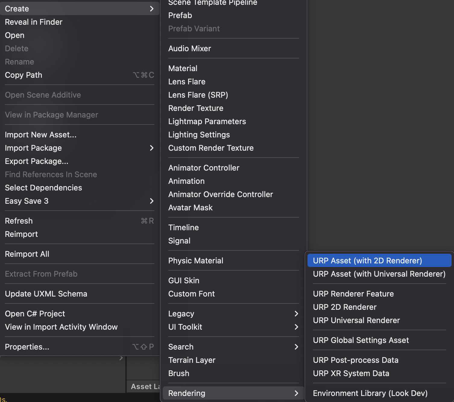
Task: Expand the Import Package submenu
Action: [33, 148]
